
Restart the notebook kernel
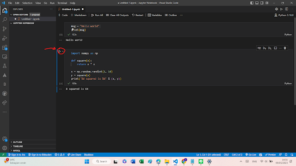tap(137, 15)
